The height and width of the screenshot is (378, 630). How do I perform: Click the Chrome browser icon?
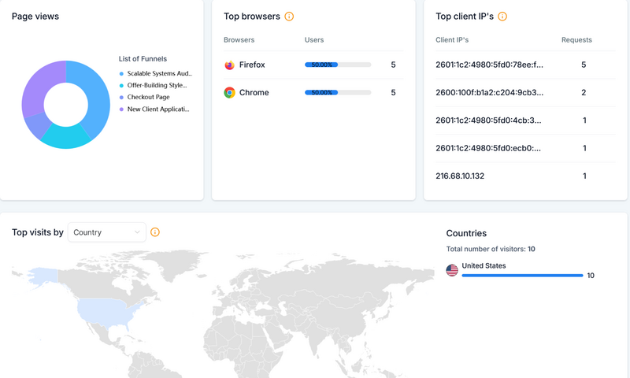(229, 93)
